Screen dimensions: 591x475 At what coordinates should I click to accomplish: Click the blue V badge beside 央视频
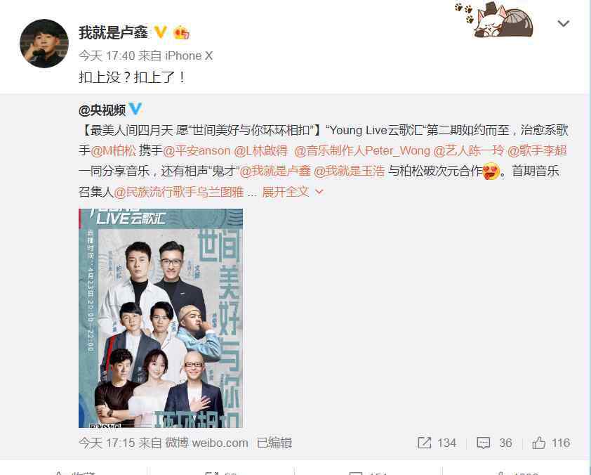tap(135, 109)
